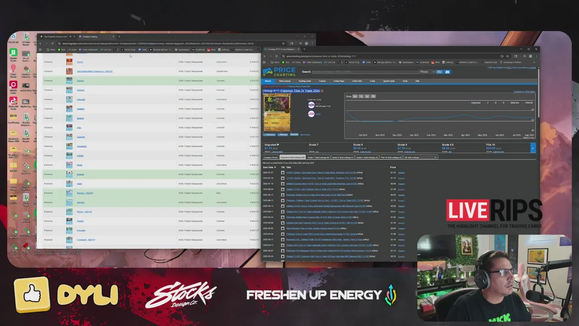Open the profile avatar in PriceCharting window
This screenshot has width=579, height=326.
pos(530,56)
